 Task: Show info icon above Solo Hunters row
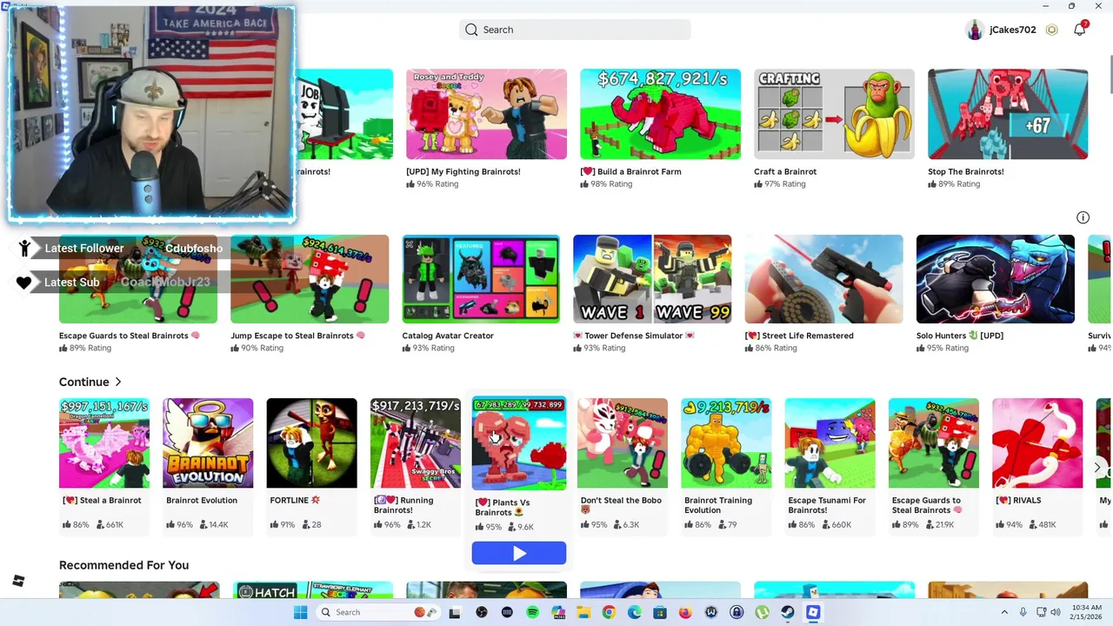(1083, 217)
